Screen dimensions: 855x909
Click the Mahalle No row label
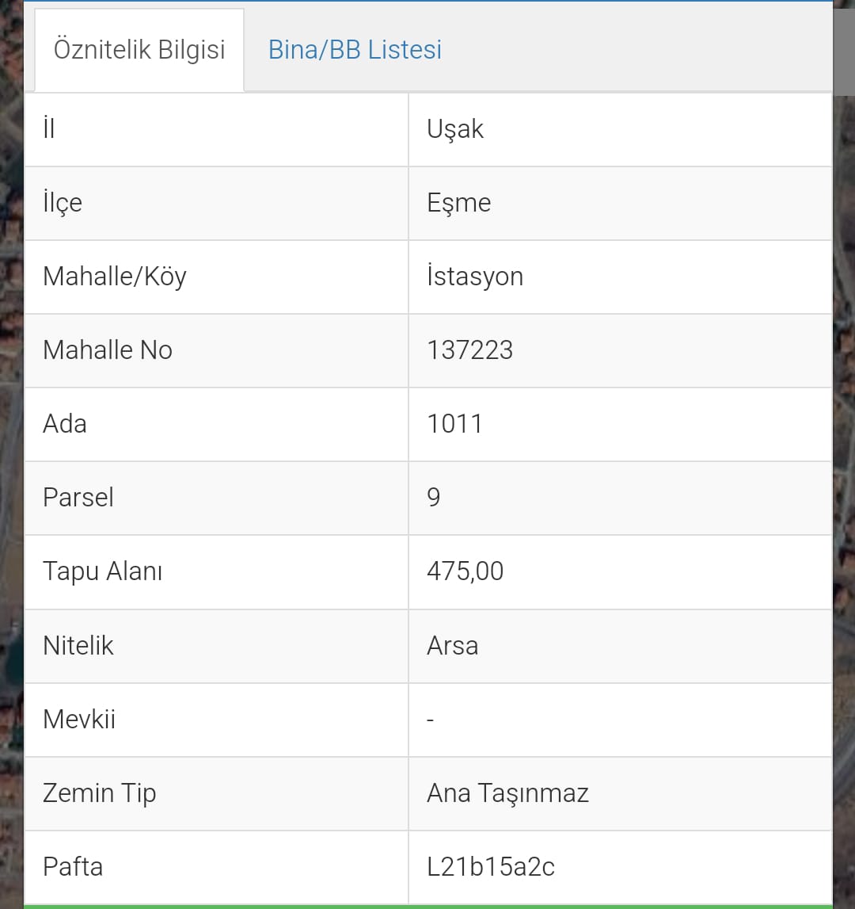click(x=108, y=350)
